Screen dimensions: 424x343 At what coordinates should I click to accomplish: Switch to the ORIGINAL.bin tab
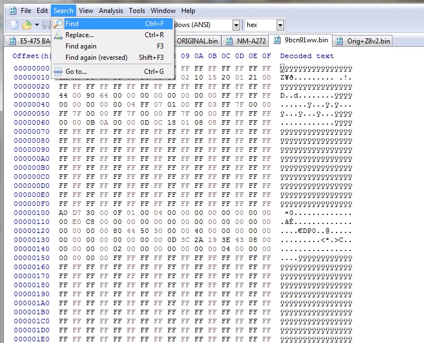pos(197,41)
